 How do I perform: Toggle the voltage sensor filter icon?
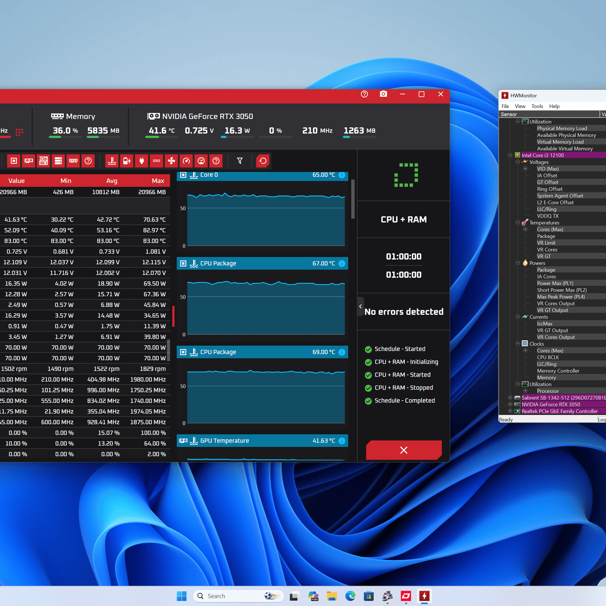click(x=157, y=161)
